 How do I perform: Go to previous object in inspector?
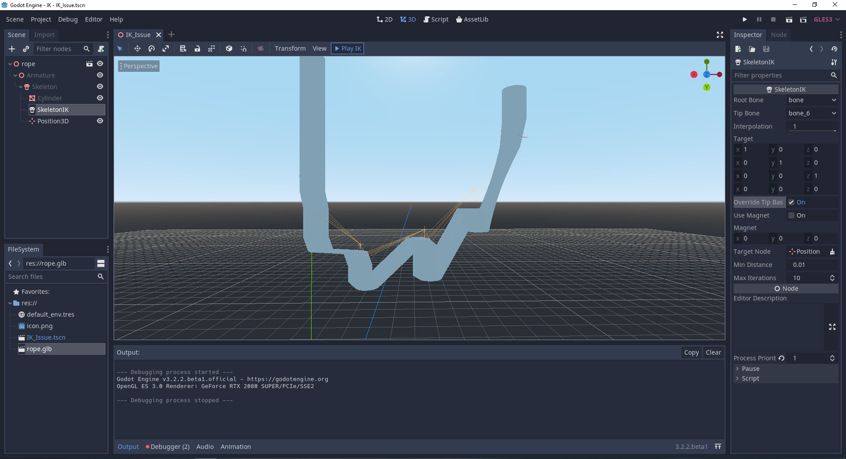pyautogui.click(x=811, y=49)
